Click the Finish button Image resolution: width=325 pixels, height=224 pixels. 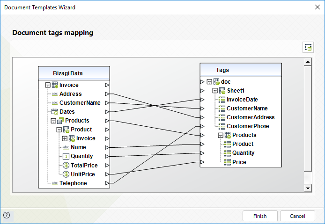click(260, 216)
